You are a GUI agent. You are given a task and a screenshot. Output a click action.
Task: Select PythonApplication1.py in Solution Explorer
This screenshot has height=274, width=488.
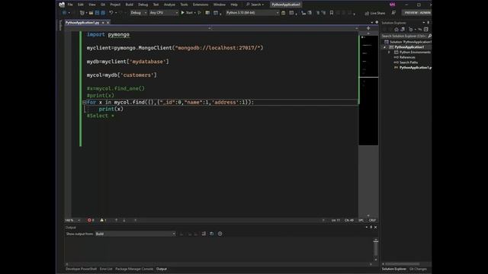(x=415, y=68)
